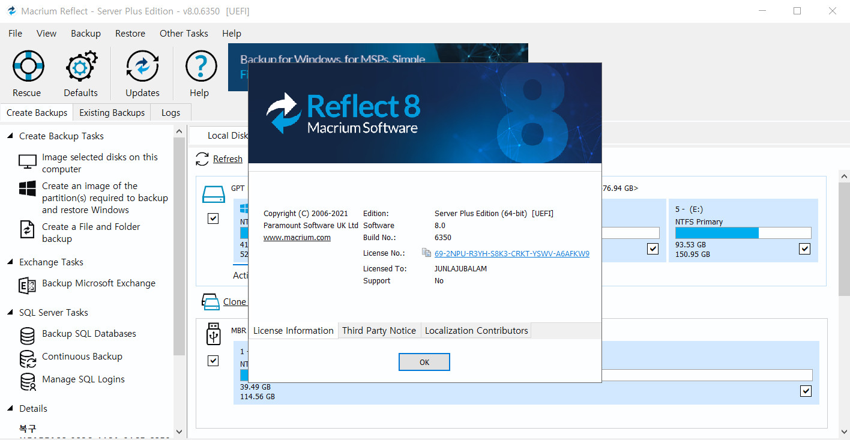The height and width of the screenshot is (440, 850).
Task: Click the Macrium Reflect title bar logo
Action: [11, 11]
